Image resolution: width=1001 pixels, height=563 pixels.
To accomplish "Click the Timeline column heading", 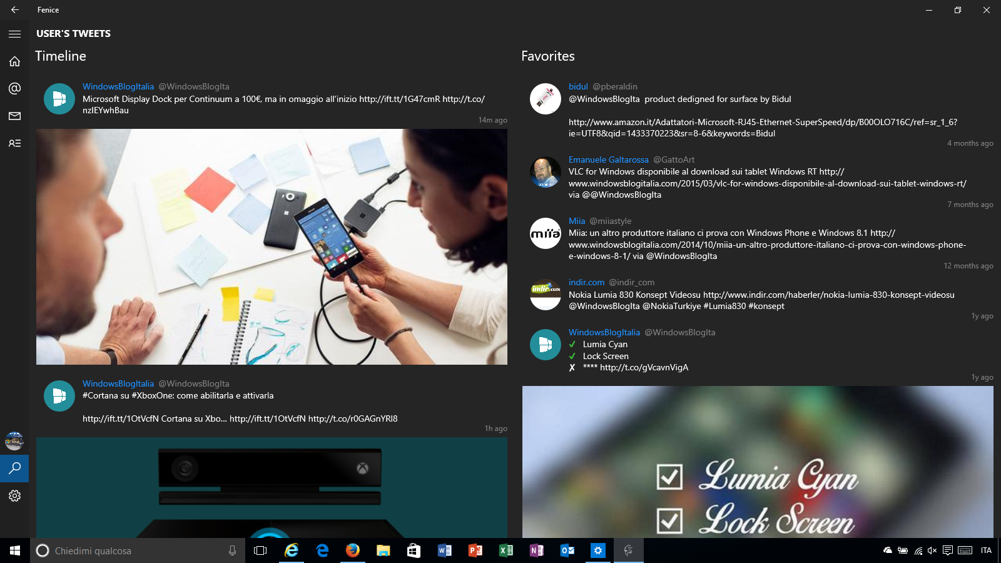I will coord(61,56).
